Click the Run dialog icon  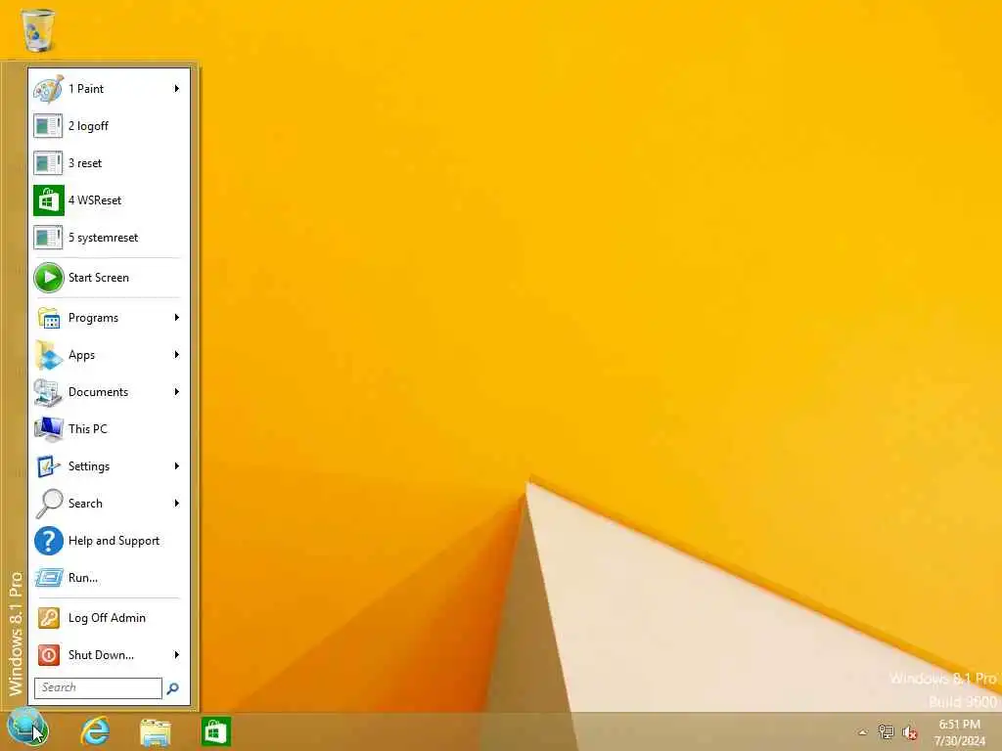pyautogui.click(x=49, y=578)
